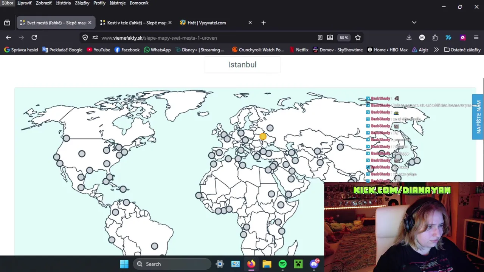Open site permissions icon in address bar

coord(95,38)
